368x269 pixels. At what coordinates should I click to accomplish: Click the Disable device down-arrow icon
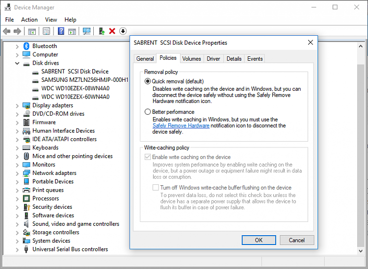[x=123, y=31]
